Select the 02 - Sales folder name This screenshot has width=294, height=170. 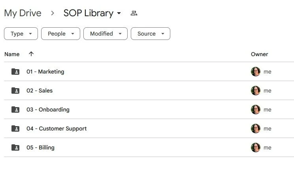coord(40,91)
